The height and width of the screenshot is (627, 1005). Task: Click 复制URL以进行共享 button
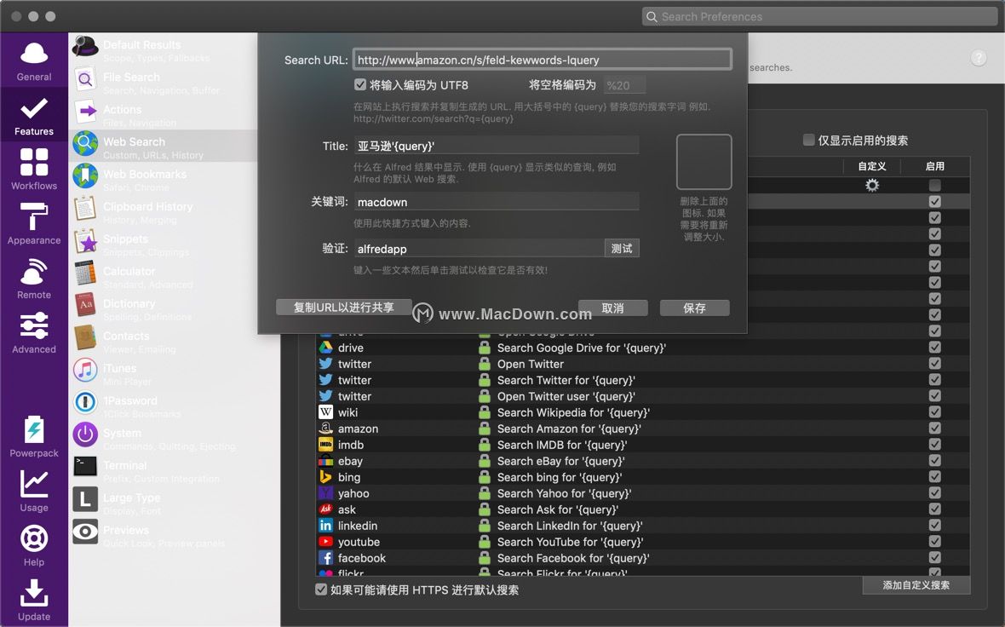(x=343, y=307)
